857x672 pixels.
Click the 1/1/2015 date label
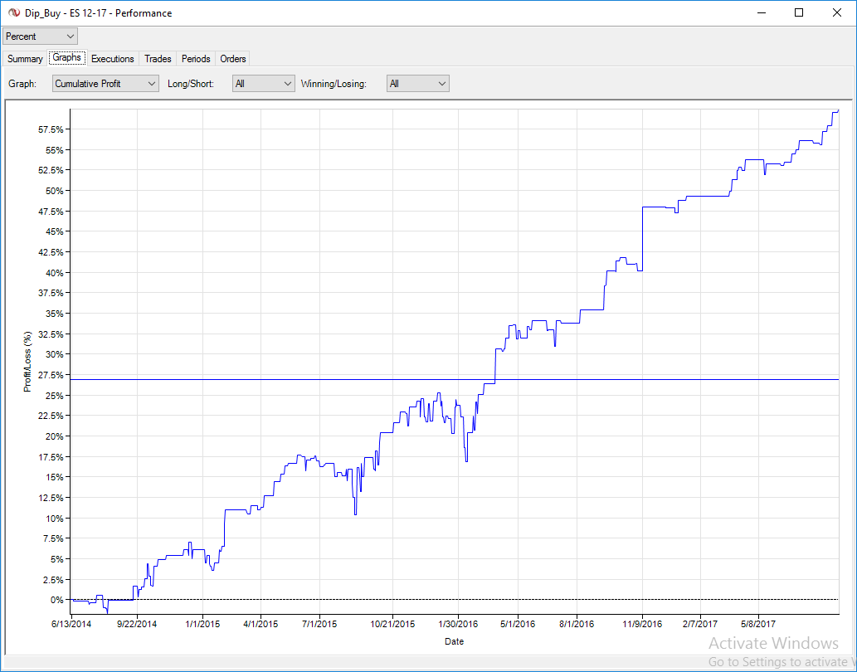(202, 623)
